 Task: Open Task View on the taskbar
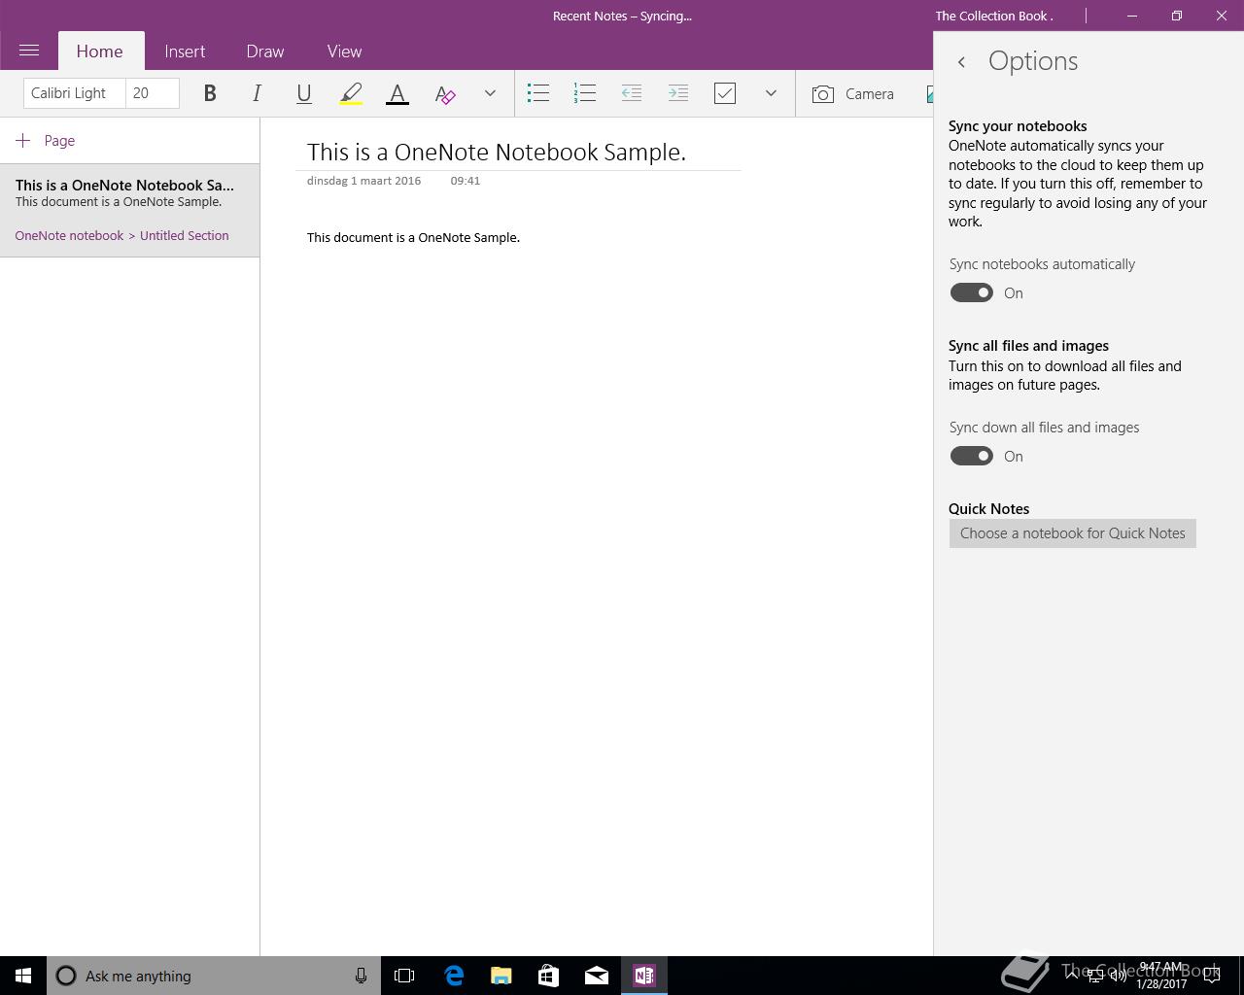[x=404, y=976]
